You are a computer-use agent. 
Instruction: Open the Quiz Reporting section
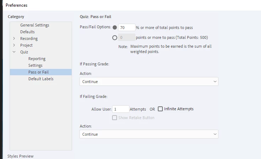click(x=37, y=59)
